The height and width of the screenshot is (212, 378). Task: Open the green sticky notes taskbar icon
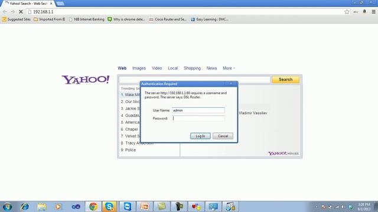tap(162, 207)
